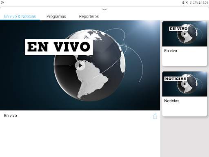Click the En vivo card title
The image size is (209, 157).
point(171,51)
